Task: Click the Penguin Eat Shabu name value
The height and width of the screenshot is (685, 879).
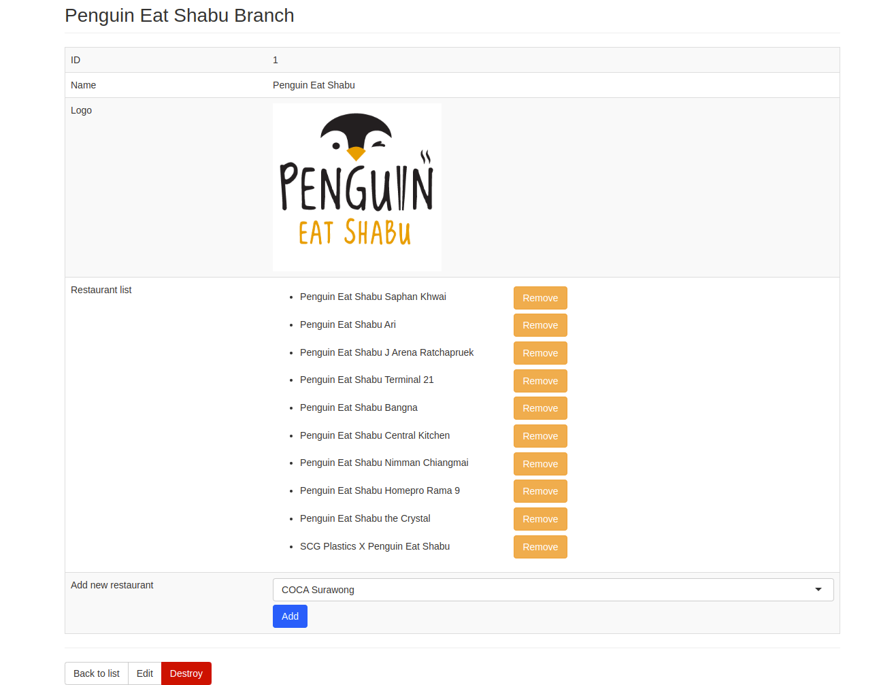Action: tap(314, 85)
